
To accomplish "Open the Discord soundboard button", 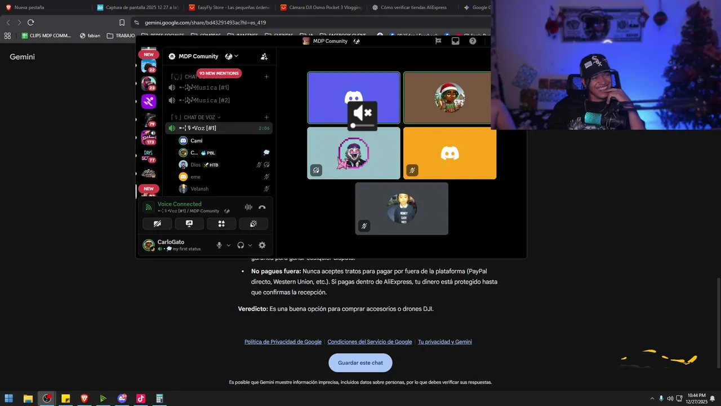I will [x=253, y=224].
